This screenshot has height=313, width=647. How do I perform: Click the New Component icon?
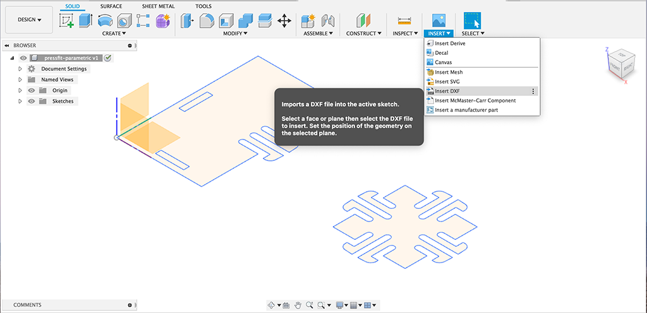[x=308, y=21]
